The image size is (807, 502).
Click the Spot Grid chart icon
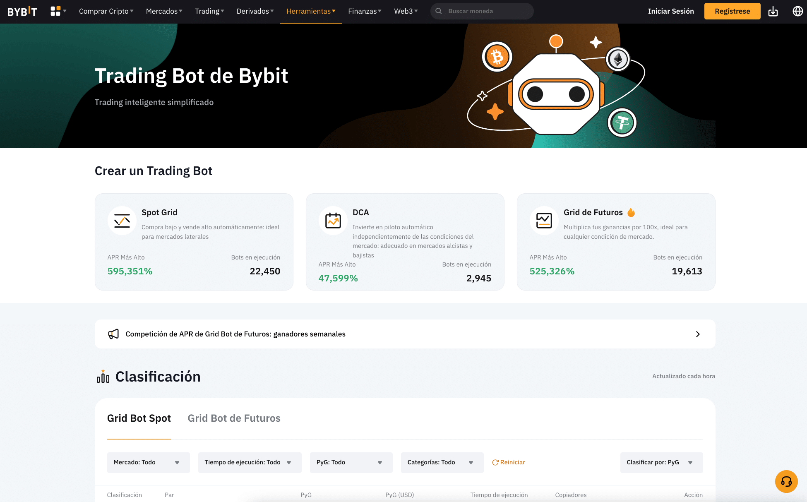click(122, 221)
